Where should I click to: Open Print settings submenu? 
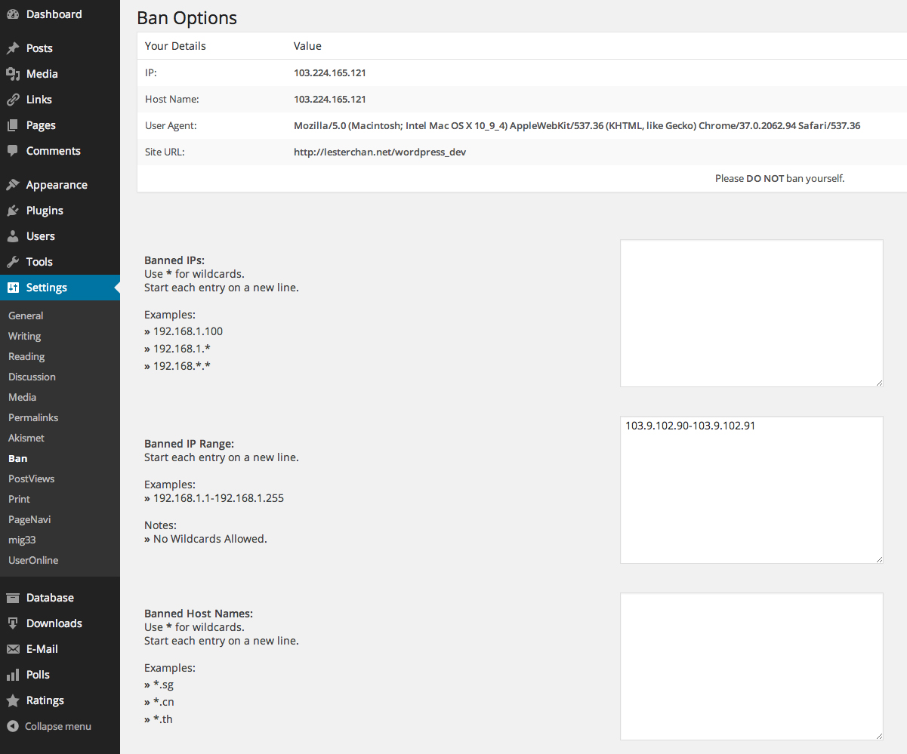19,499
